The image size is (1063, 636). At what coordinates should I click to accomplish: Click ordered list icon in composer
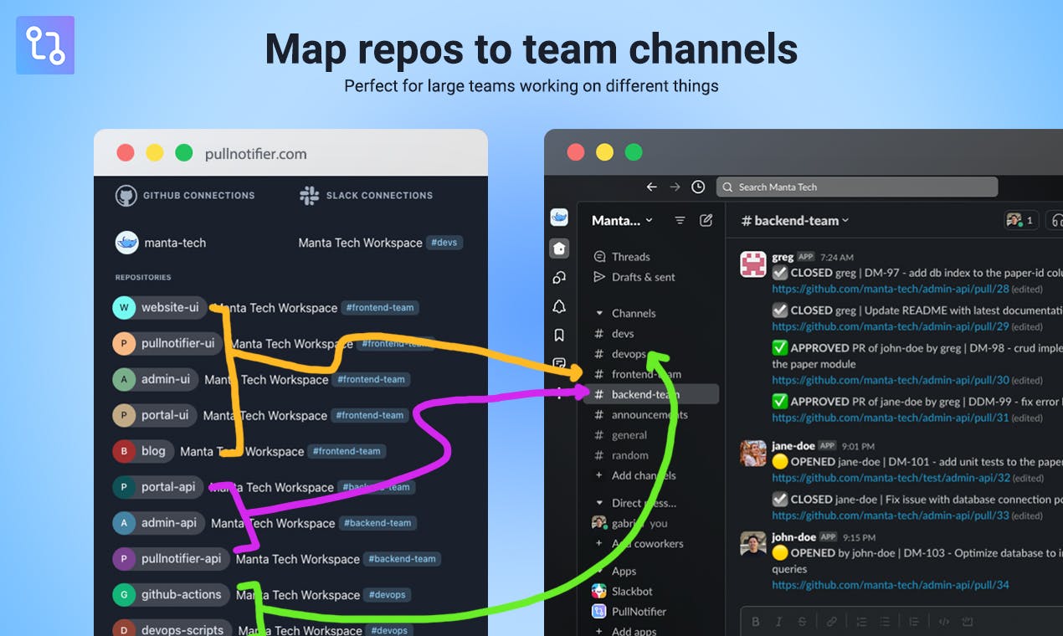click(x=860, y=622)
